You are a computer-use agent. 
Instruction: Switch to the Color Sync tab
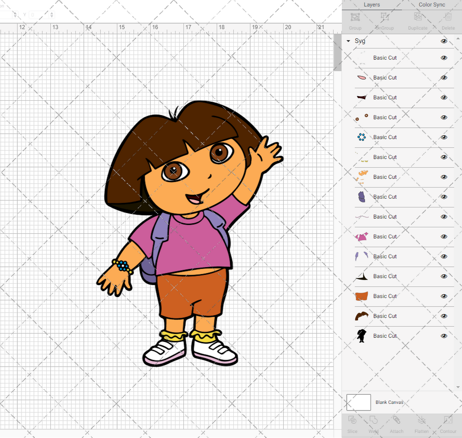point(431,5)
